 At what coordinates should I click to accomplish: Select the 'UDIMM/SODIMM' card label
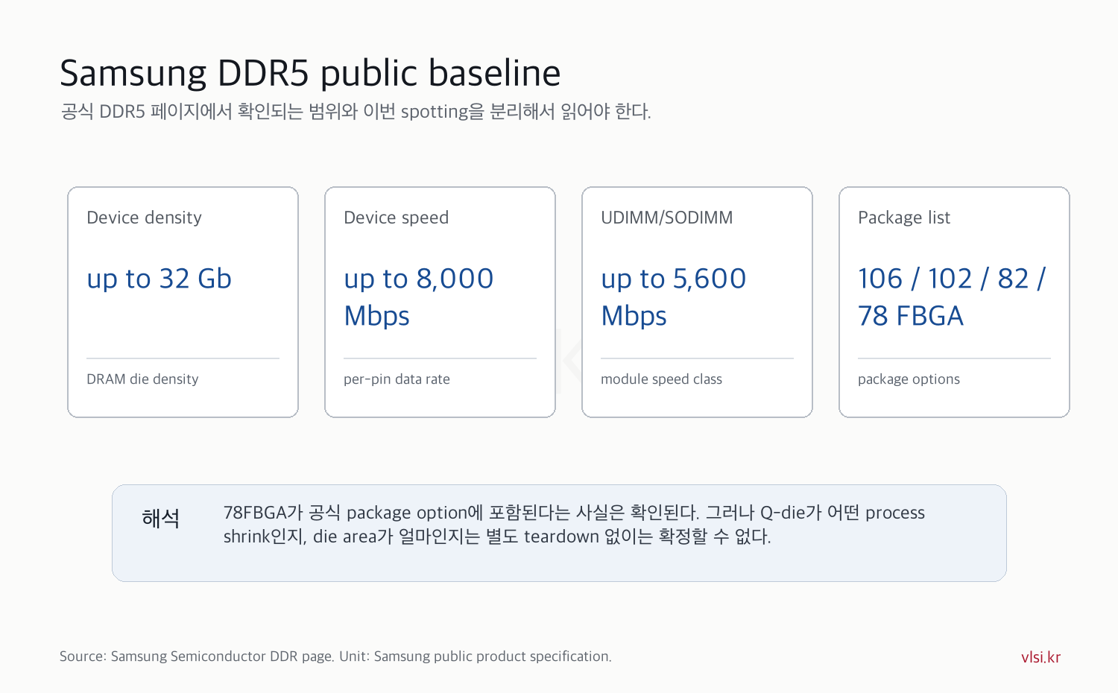coord(666,218)
